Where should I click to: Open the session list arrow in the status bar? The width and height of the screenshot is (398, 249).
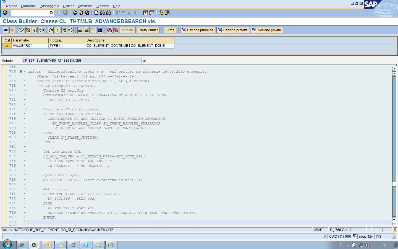coord(325,237)
